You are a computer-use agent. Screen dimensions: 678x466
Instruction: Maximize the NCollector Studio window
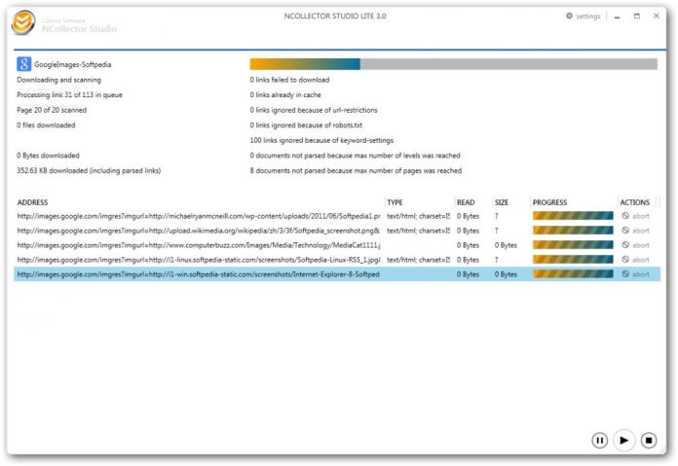pyautogui.click(x=636, y=16)
